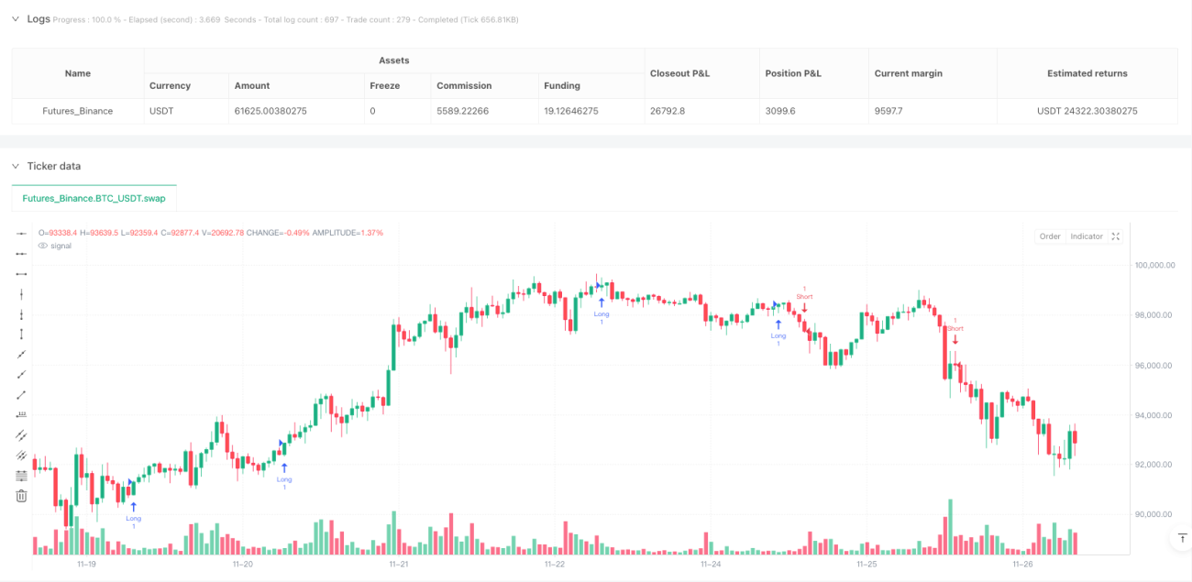This screenshot has height=582, width=1192.
Task: Open the Futures_Binance.BTC_USDT.swap tab
Action: 94,198
